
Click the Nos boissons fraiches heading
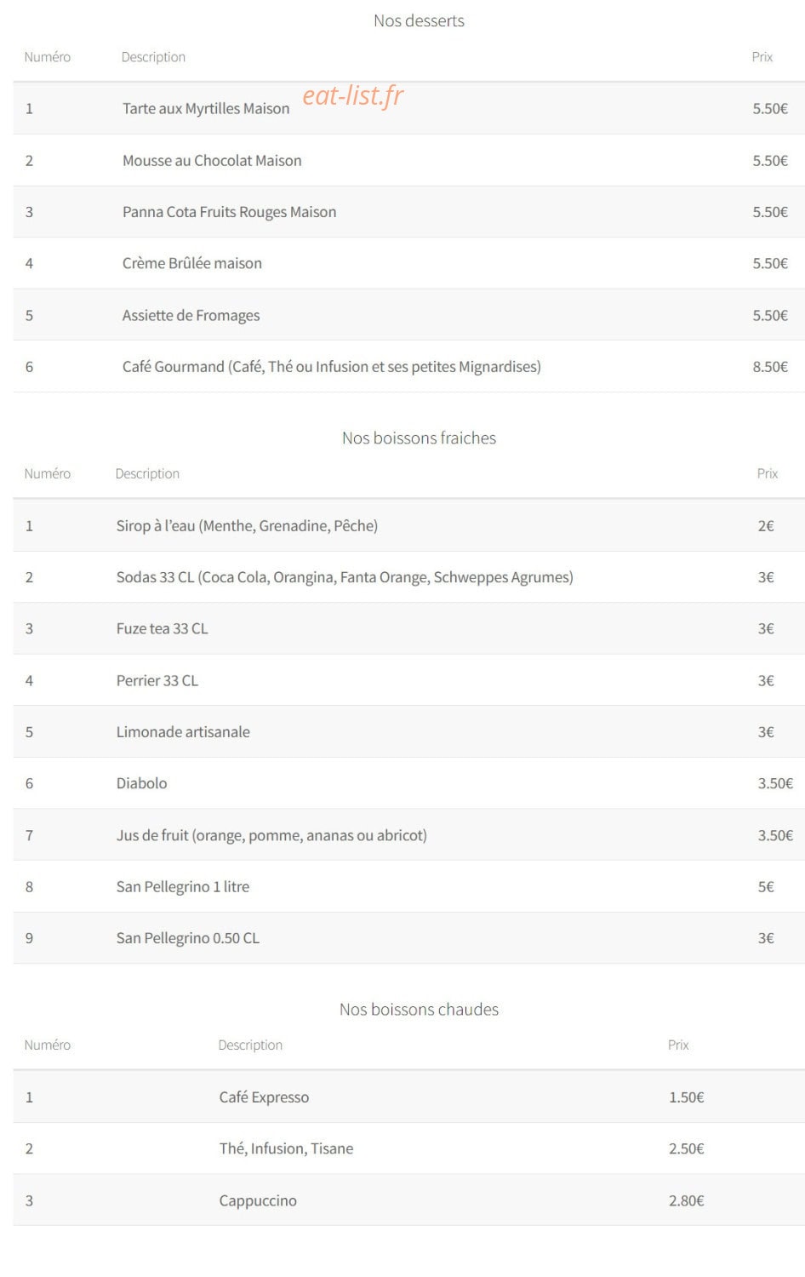coord(419,438)
